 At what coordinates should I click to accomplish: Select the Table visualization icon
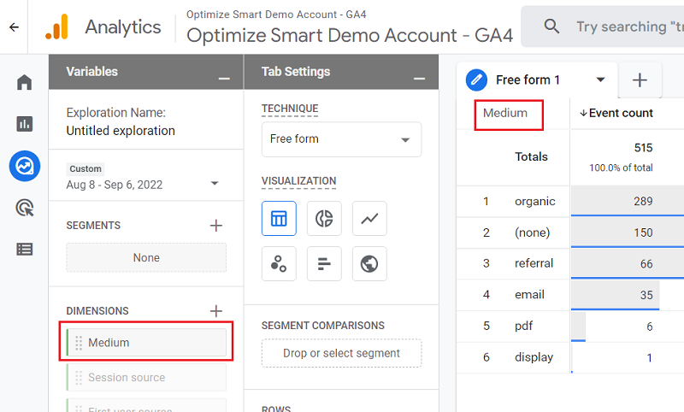[279, 218]
